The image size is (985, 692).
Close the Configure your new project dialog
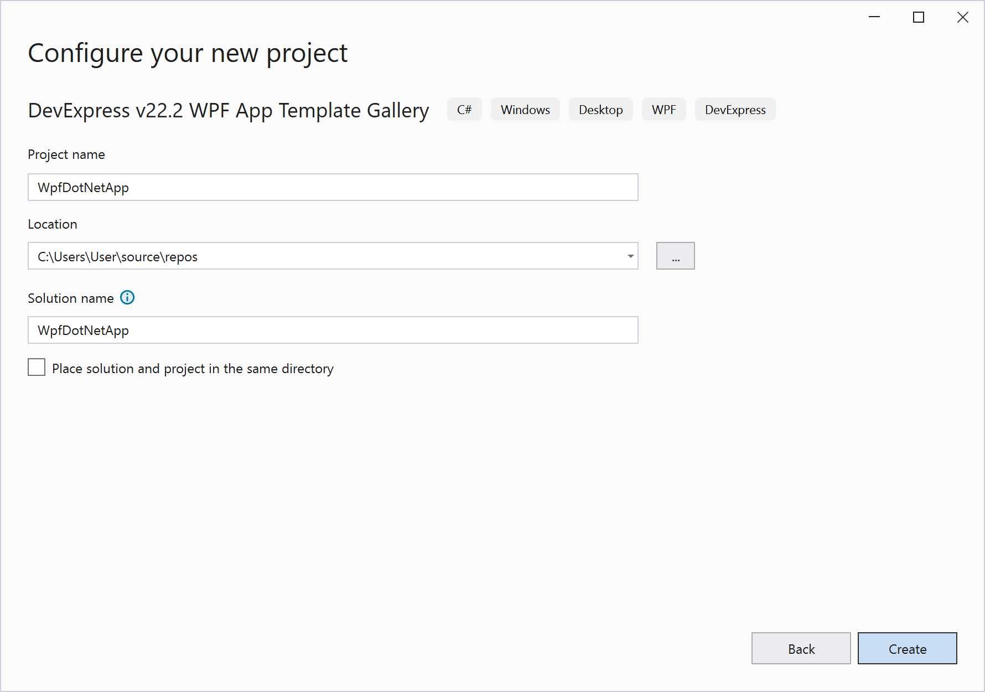tap(963, 17)
